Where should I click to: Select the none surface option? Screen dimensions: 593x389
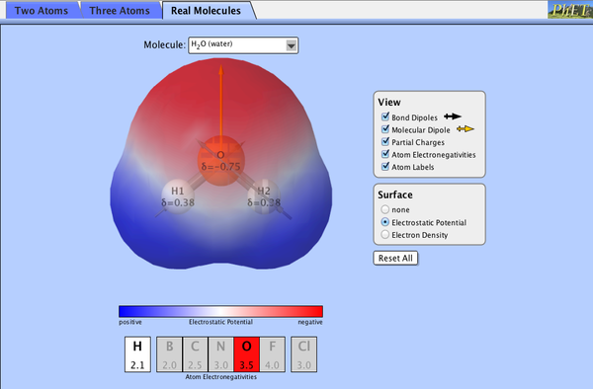click(x=385, y=209)
